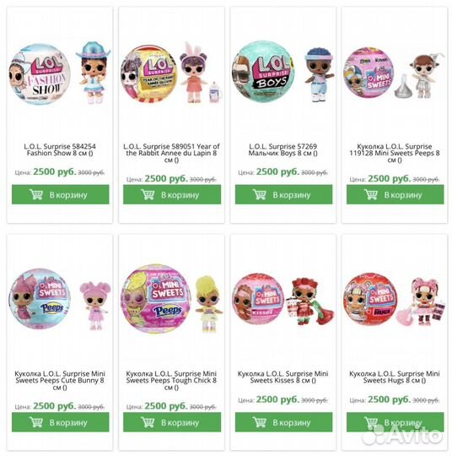Open Year of the Rabbit product title
The height and width of the screenshot is (456, 452).
point(171,153)
